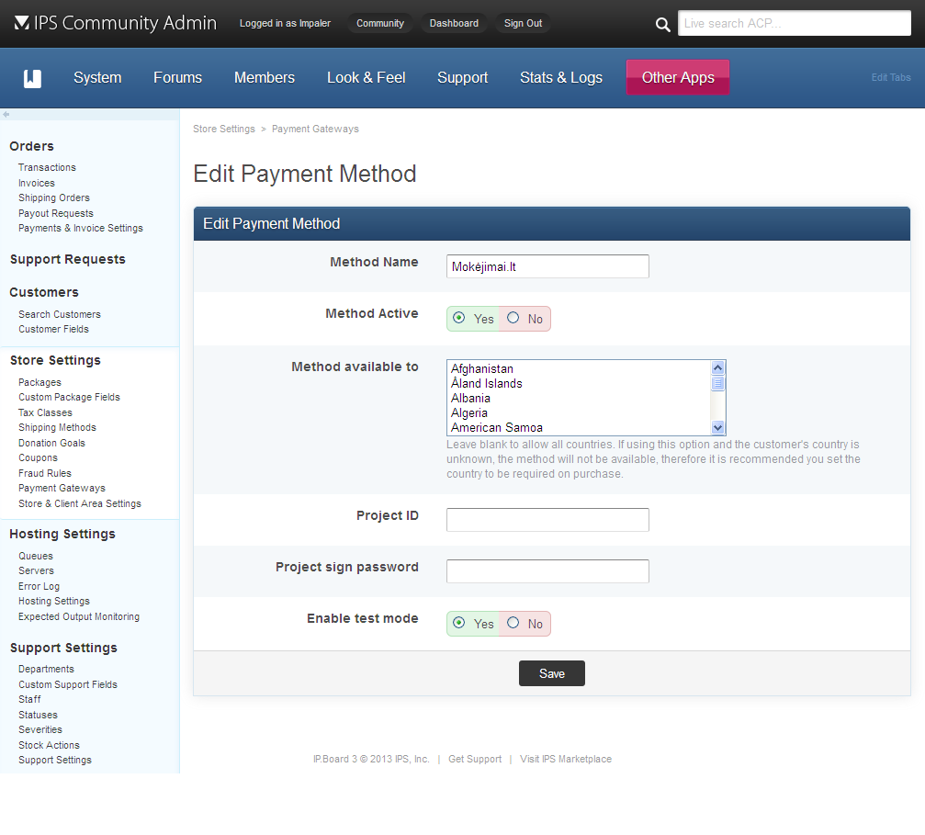Open the Look & Feel tab
The width and height of the screenshot is (925, 835).
[x=366, y=77]
